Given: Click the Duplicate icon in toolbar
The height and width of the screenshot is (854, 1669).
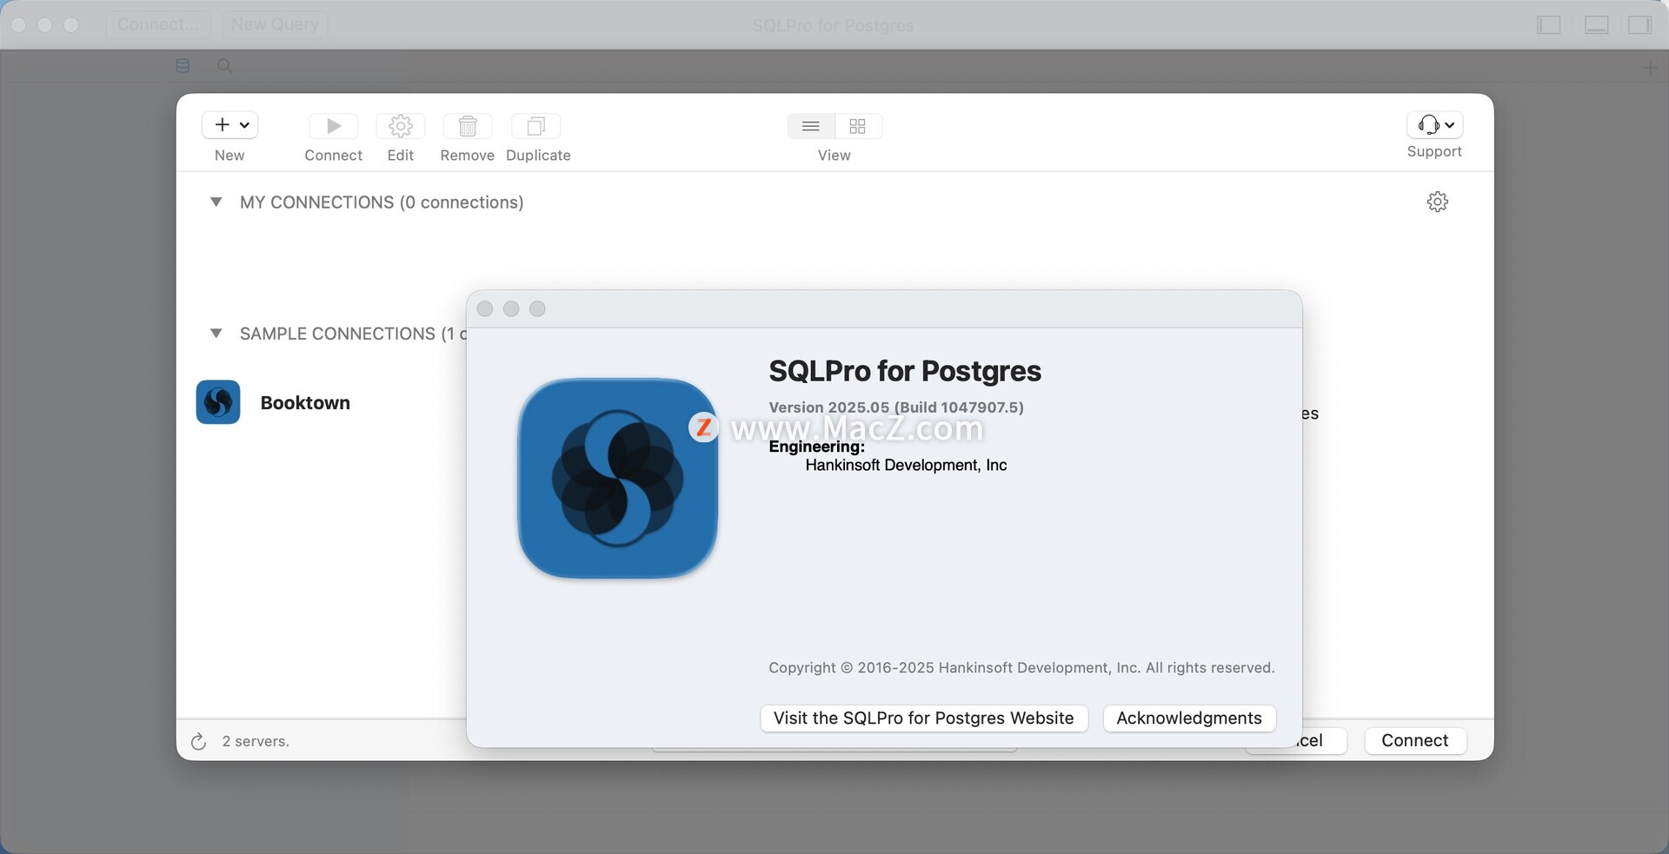Looking at the screenshot, I should [536, 126].
